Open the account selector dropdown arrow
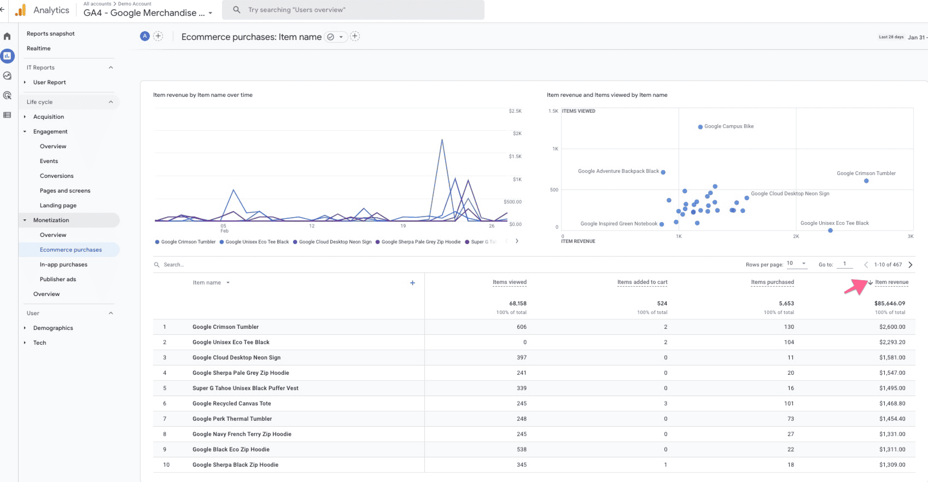Screen dimensions: 928x482 coord(211,13)
